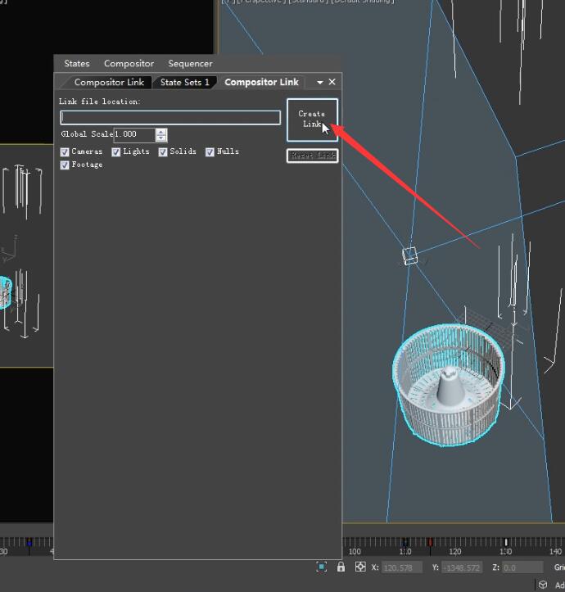
Task: Click the Create Link button
Action: [x=312, y=120]
